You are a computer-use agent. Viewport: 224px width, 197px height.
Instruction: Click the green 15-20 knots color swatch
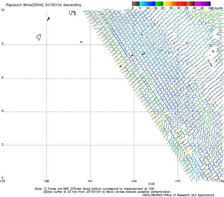point(159,4)
